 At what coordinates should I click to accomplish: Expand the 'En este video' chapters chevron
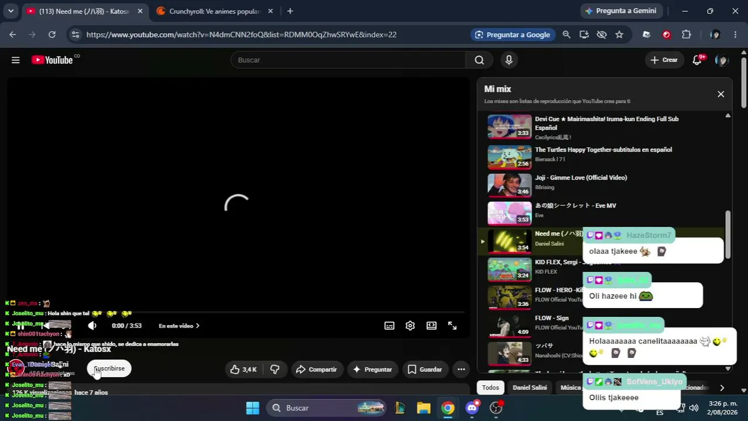pos(197,326)
